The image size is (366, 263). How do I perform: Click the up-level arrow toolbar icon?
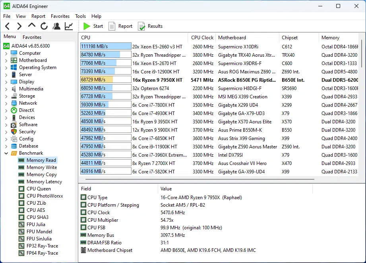32,25
